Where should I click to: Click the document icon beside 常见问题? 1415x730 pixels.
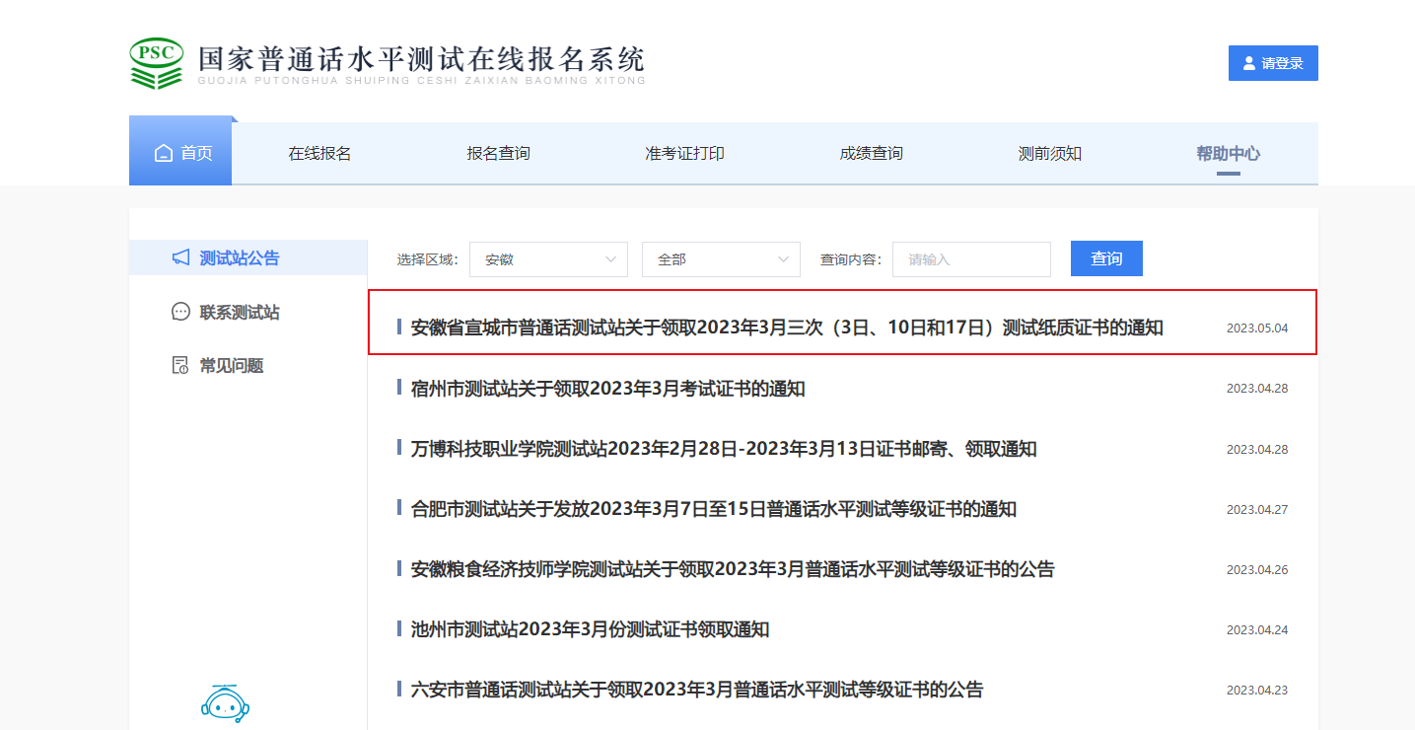[x=180, y=365]
